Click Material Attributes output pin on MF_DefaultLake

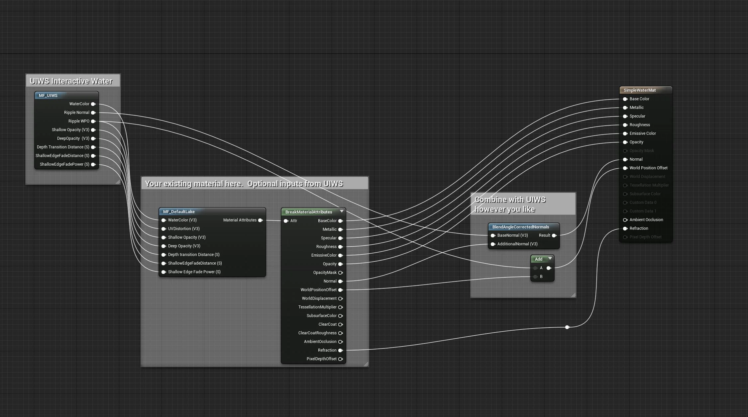pos(260,220)
